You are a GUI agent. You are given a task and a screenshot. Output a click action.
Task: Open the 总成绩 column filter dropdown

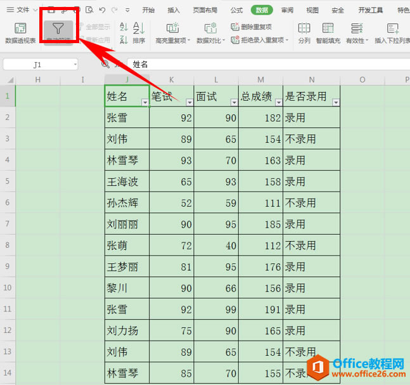pyautogui.click(x=279, y=103)
